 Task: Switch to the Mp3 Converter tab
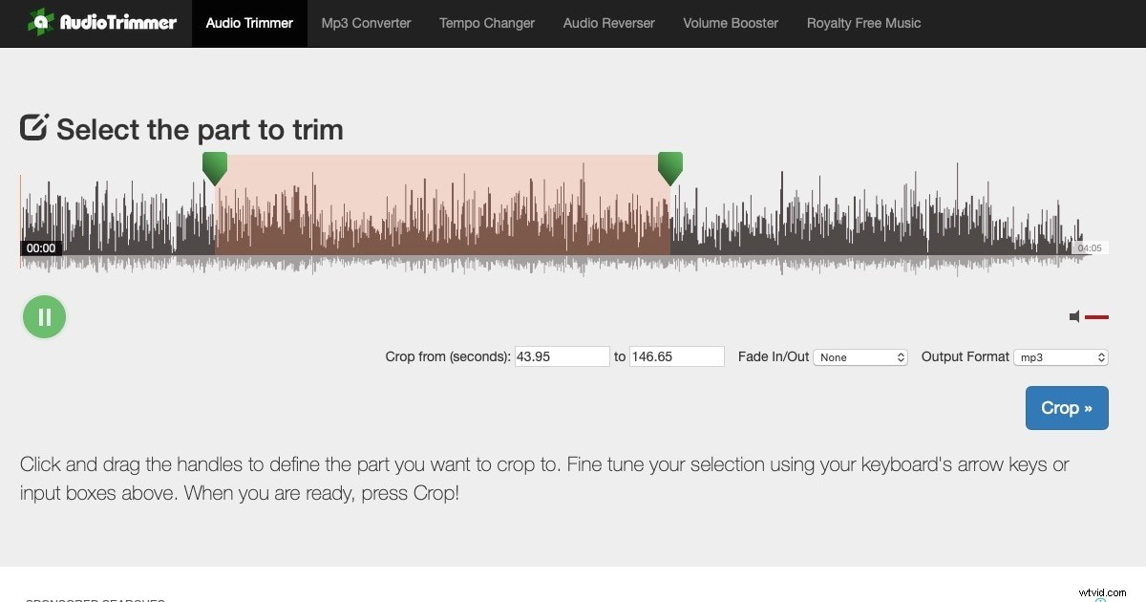click(x=366, y=23)
